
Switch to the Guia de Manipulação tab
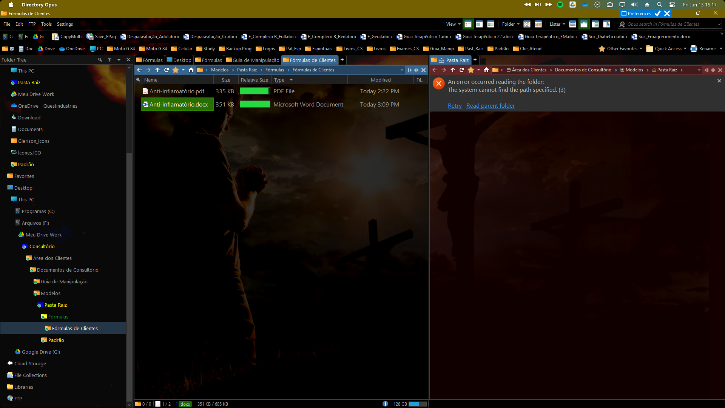[x=253, y=60]
